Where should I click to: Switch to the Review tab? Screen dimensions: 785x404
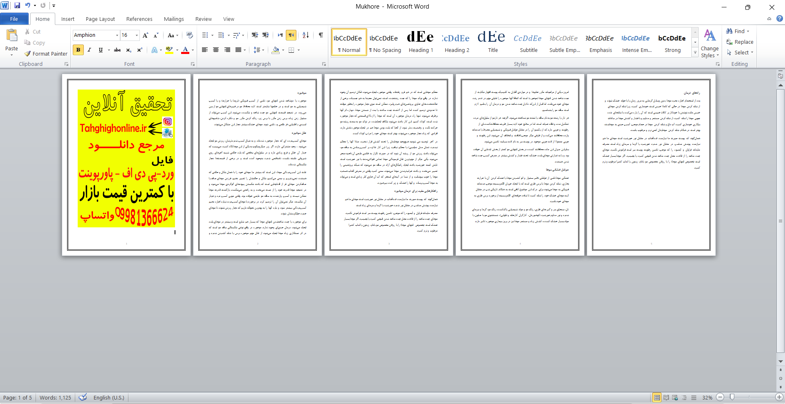[203, 19]
